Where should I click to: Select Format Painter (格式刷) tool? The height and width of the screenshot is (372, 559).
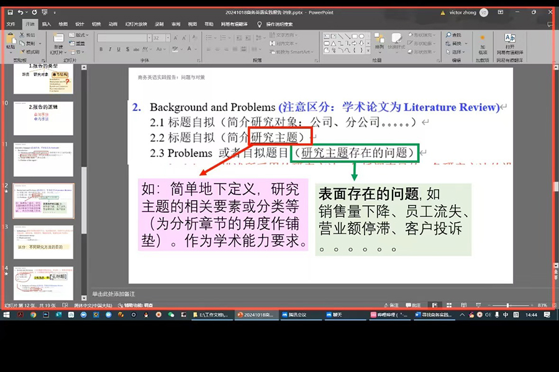(x=31, y=52)
